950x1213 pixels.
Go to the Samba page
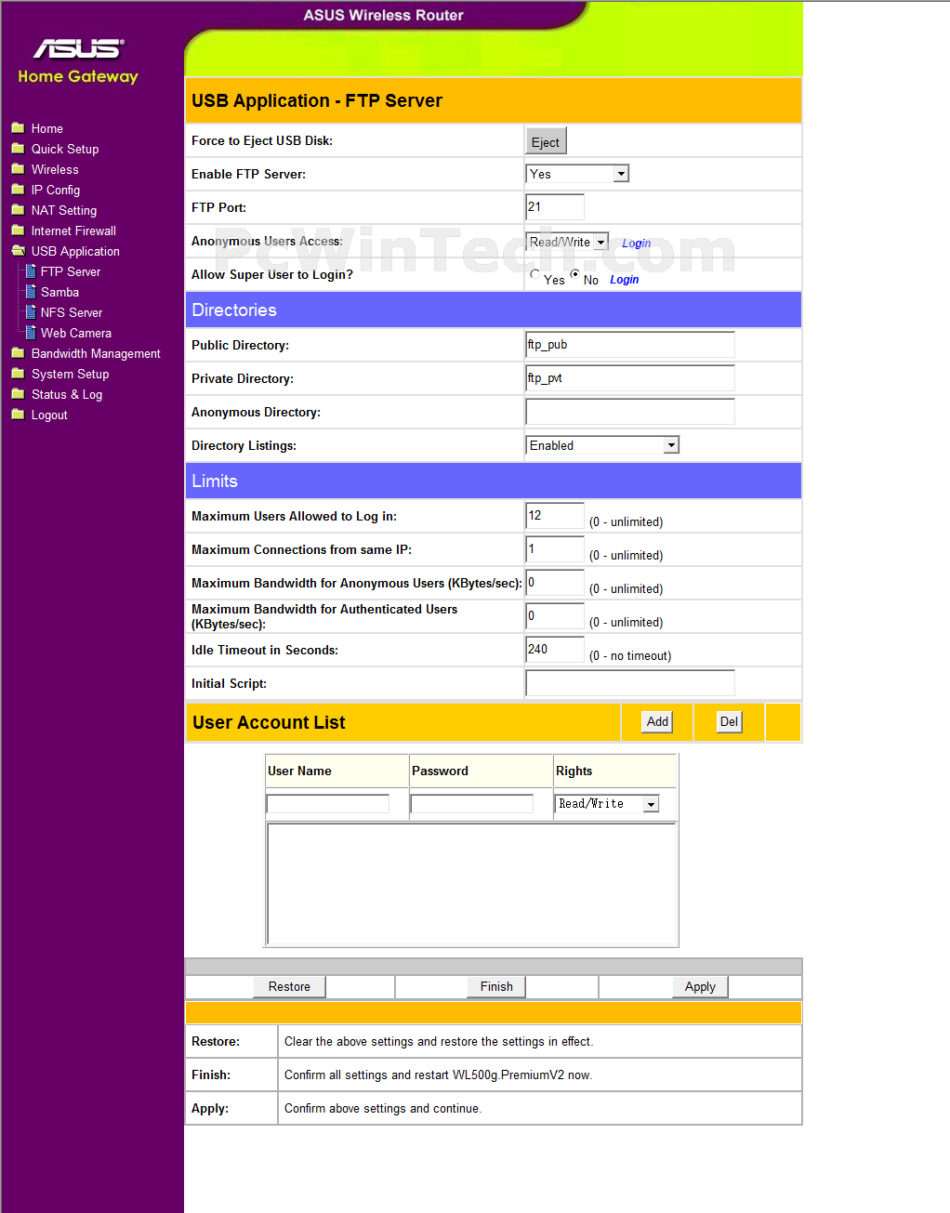(x=59, y=292)
